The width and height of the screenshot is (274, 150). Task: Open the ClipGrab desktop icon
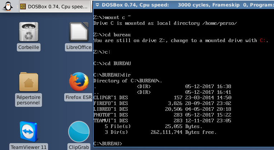coord(79,135)
